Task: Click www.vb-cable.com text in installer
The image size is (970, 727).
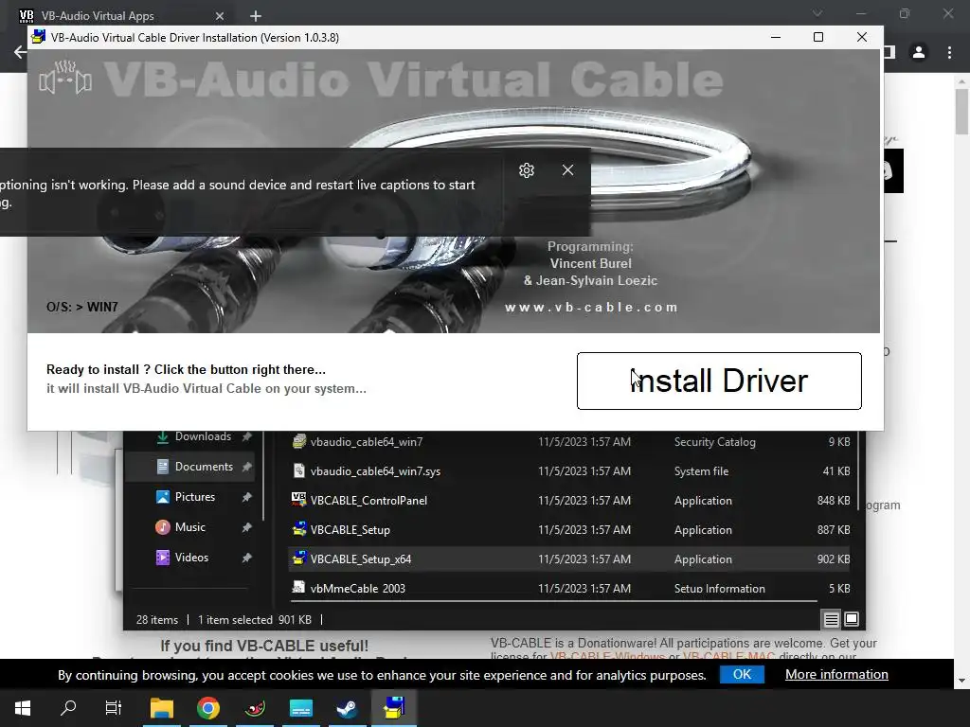Action: point(591,308)
